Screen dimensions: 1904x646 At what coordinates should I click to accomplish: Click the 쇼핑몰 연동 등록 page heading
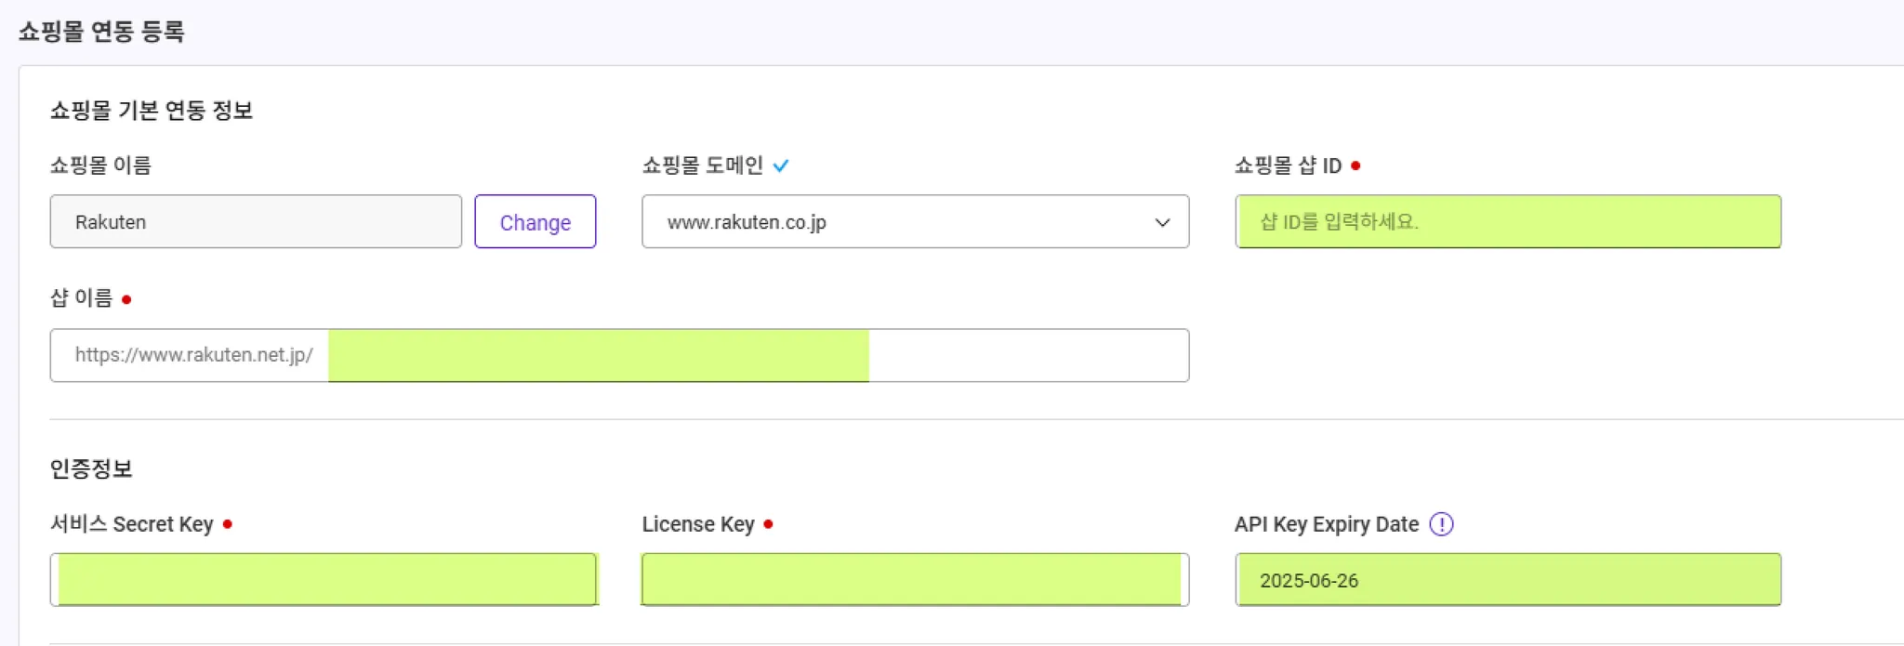(101, 32)
